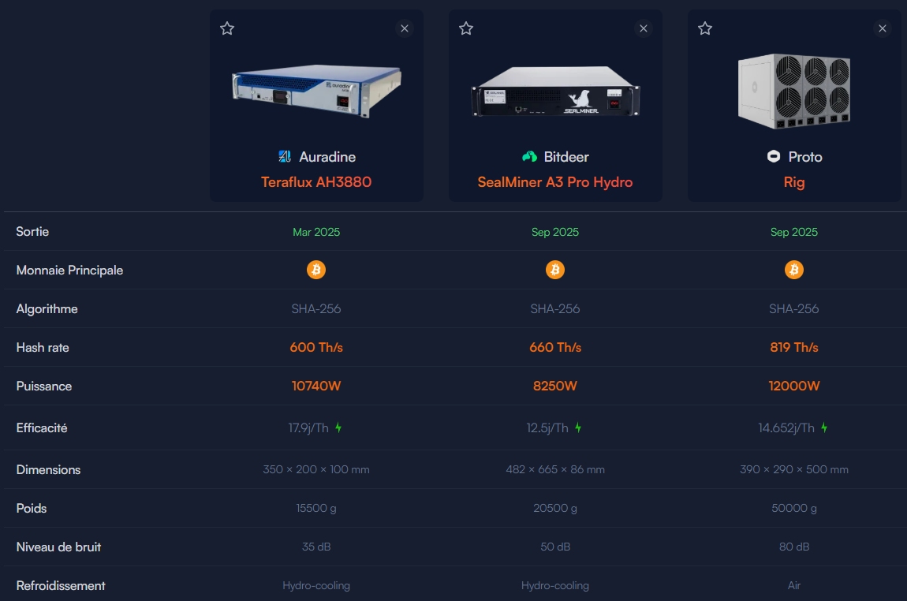
Task: Open the Teraflux AH3880 product link
Action: (x=316, y=182)
